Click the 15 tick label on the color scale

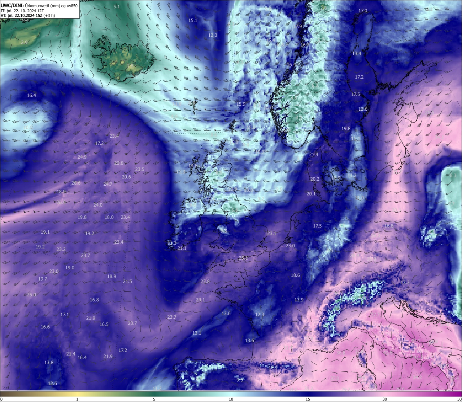click(x=308, y=399)
